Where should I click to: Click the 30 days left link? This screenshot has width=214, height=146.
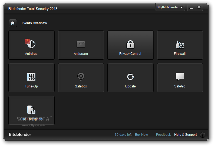point(123,135)
